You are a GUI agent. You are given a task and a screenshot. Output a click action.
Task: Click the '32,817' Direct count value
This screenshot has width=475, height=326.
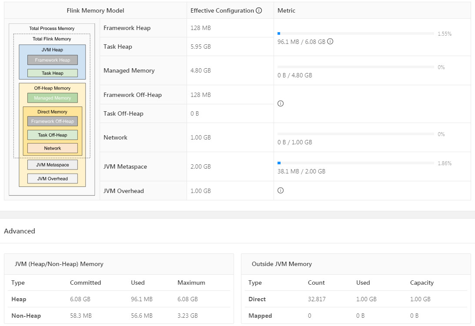coord(317,299)
